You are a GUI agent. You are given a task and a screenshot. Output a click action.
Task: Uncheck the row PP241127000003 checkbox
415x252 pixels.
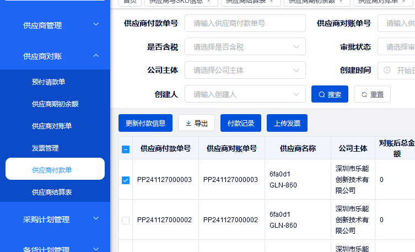pyautogui.click(x=126, y=180)
